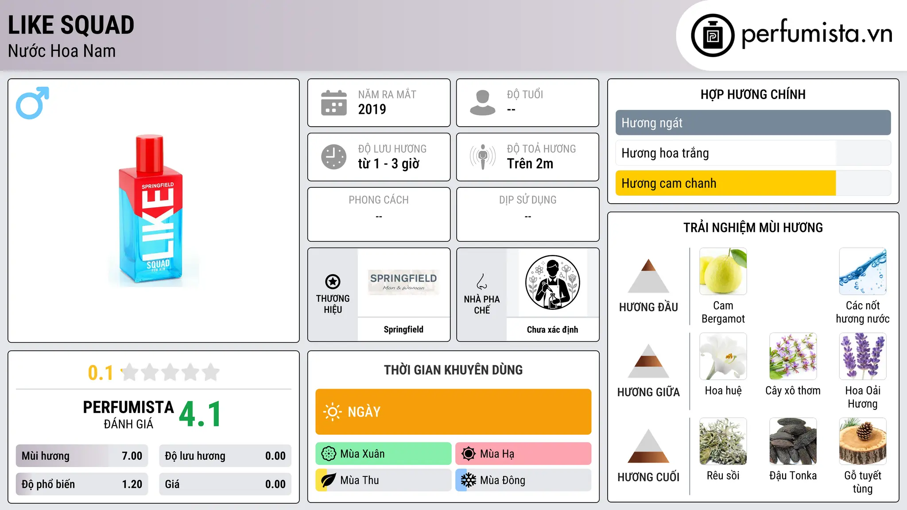Click the Perfumista Đánh giá label

(x=128, y=414)
